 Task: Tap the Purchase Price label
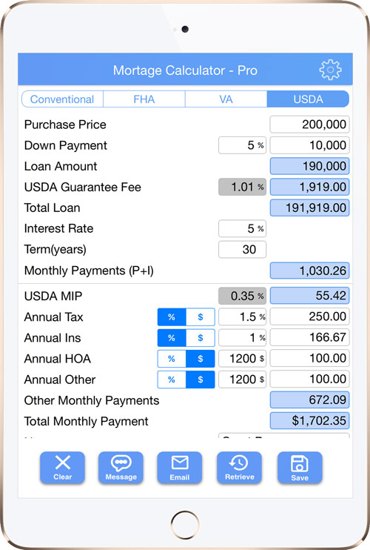(x=65, y=125)
